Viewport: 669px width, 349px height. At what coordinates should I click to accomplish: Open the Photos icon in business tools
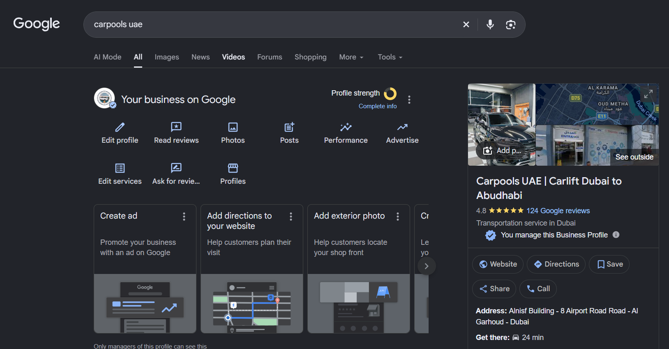click(x=233, y=127)
